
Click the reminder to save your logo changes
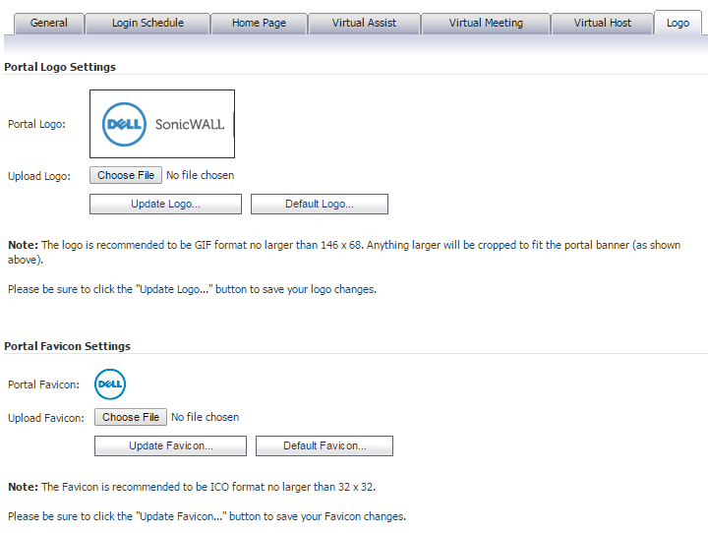click(192, 289)
